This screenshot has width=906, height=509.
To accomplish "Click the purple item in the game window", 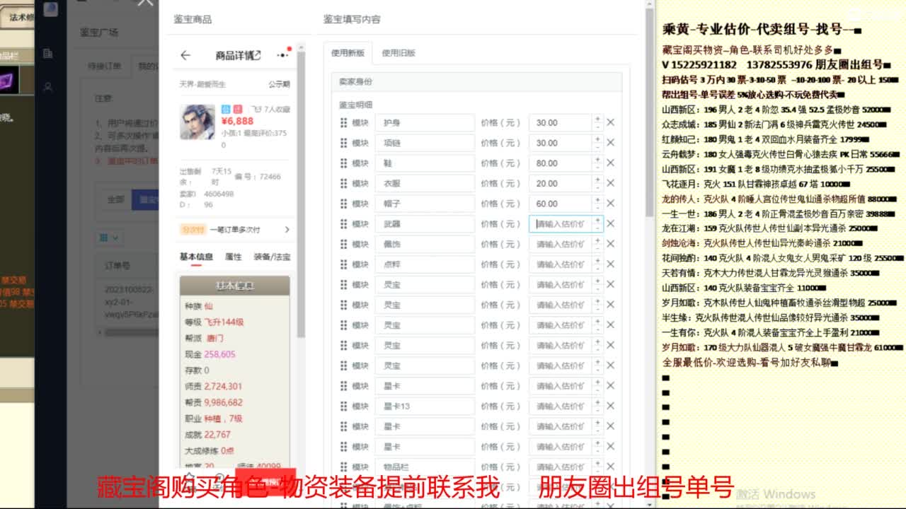I will click(9, 78).
